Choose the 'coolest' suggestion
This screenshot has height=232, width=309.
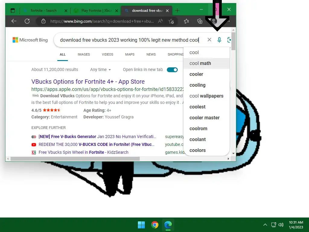(x=206, y=107)
